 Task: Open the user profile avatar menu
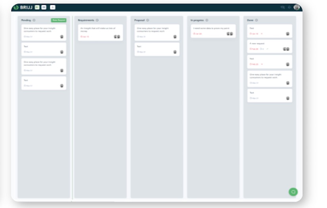click(296, 7)
